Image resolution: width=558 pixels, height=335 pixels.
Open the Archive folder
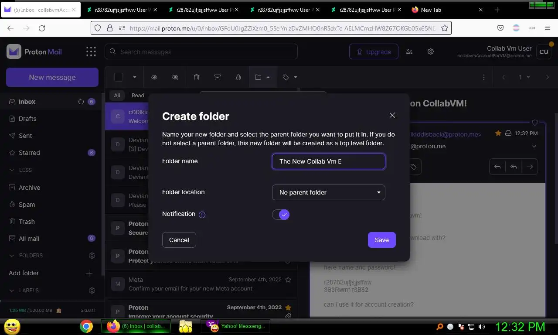pyautogui.click(x=29, y=188)
